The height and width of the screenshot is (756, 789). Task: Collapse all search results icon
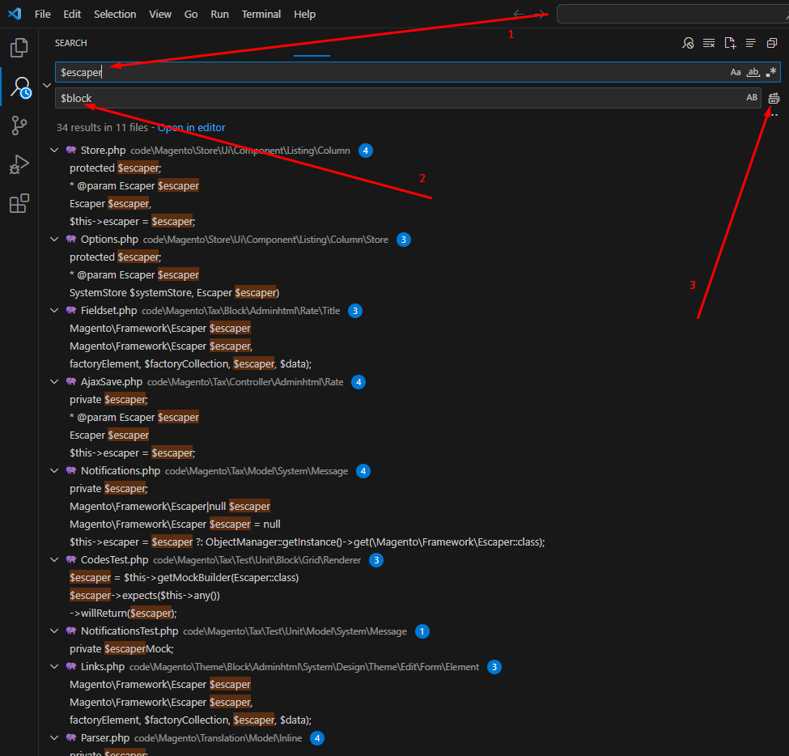(x=772, y=43)
